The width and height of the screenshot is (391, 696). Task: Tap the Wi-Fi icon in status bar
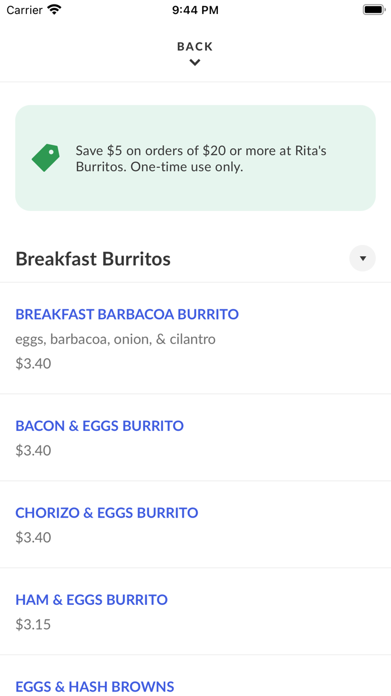pyautogui.click(x=53, y=9)
